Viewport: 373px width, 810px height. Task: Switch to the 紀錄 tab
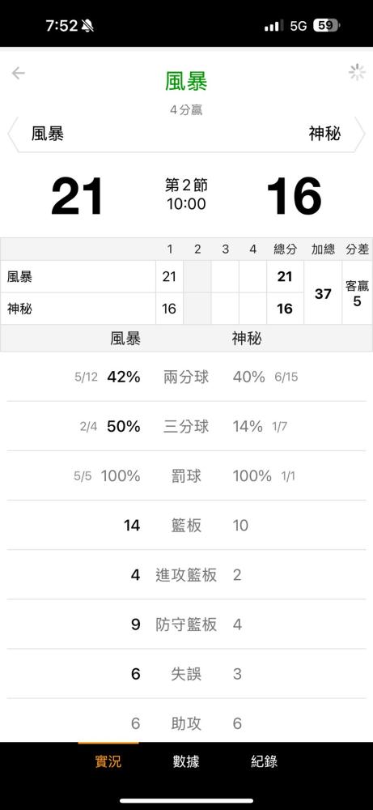click(x=264, y=761)
